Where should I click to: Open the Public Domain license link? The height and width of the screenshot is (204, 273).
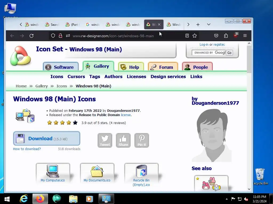[126, 115]
